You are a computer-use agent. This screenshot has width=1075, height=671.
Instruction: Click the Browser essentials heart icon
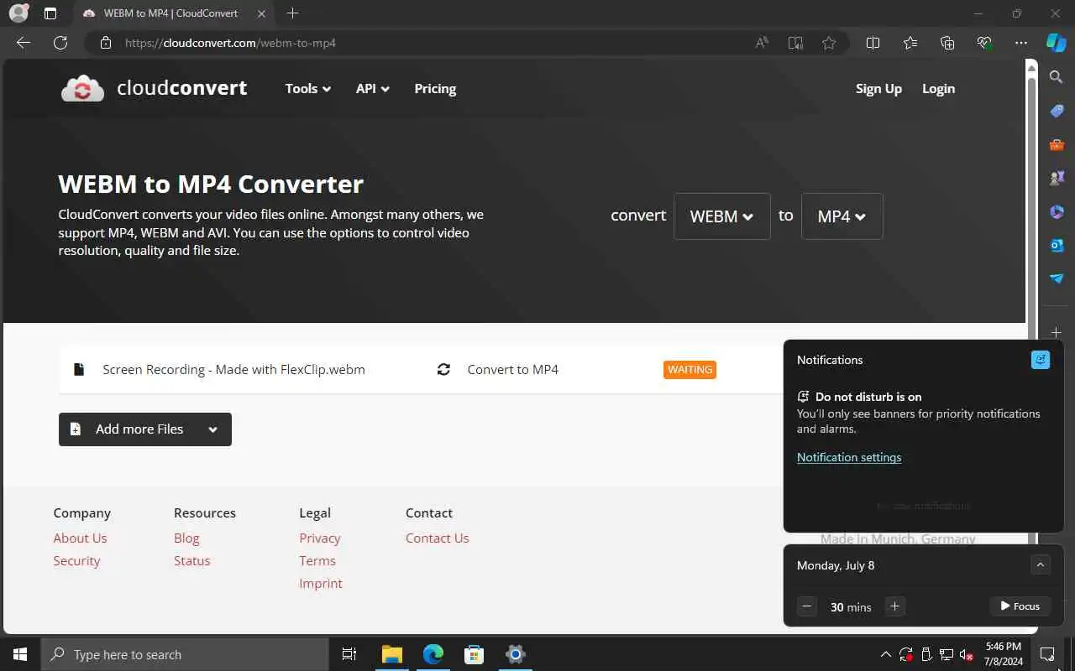point(984,43)
